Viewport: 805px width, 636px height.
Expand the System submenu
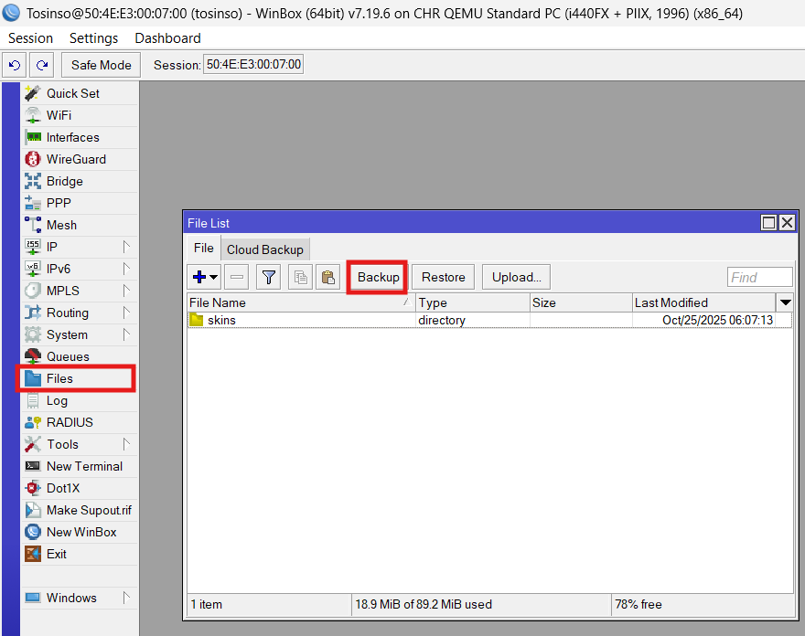[126, 334]
